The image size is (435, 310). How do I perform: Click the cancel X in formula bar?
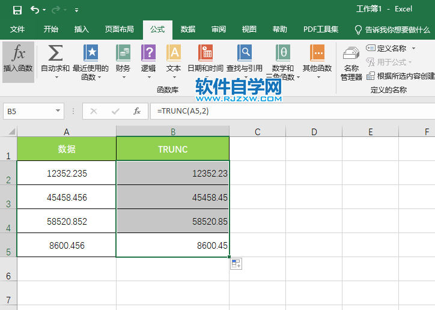pos(94,112)
